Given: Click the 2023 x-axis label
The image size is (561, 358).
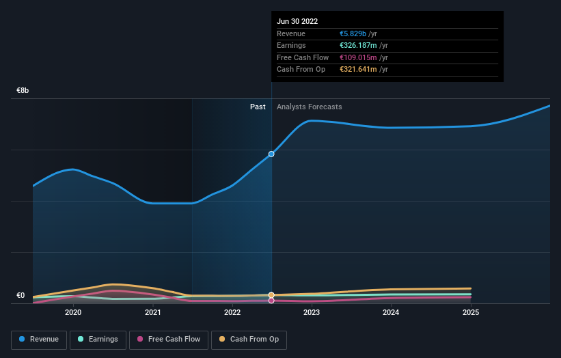Looking at the screenshot, I should click(312, 313).
